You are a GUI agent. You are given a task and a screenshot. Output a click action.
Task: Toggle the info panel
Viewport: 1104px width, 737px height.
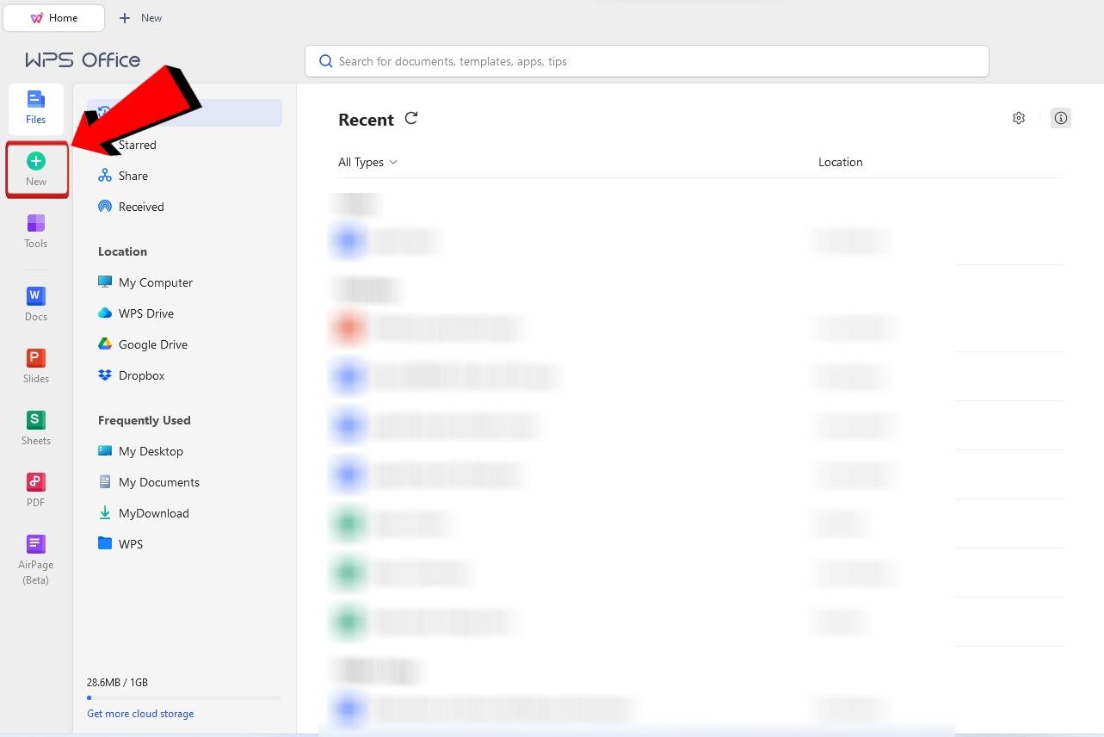tap(1061, 118)
